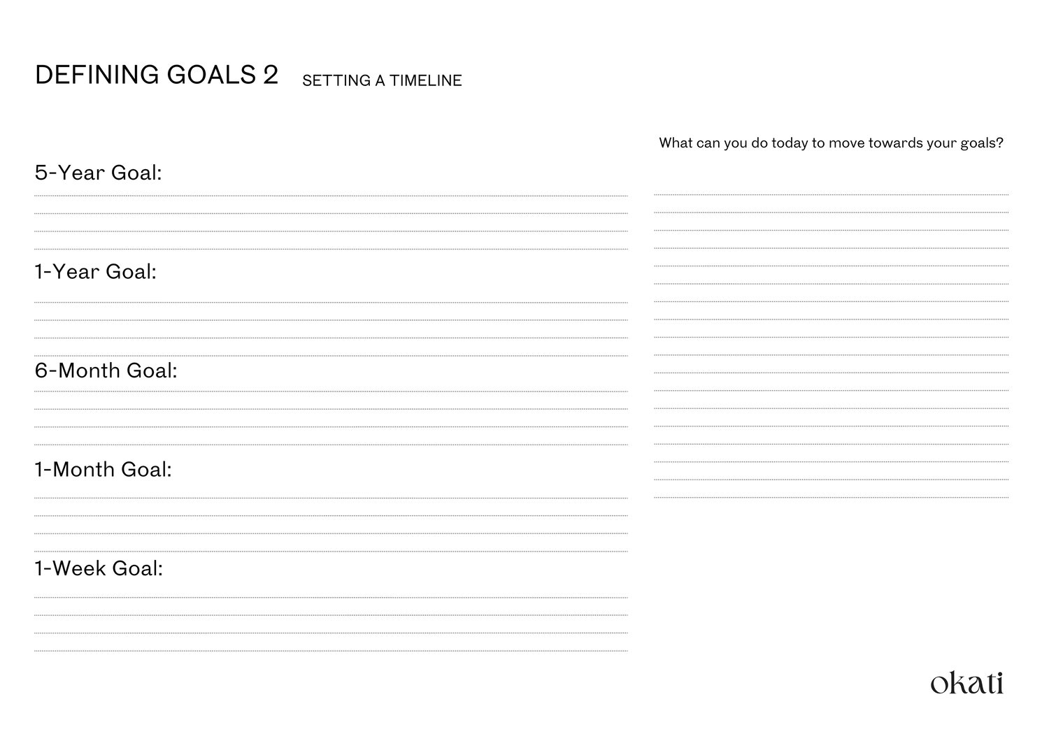Select the "SETTING A TIMELINE" subtitle

[382, 81]
